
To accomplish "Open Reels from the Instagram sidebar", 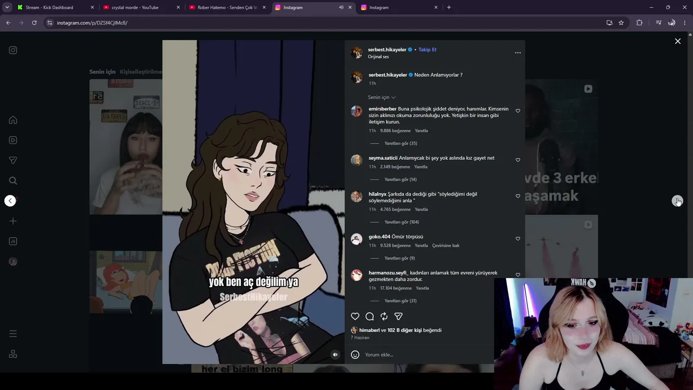I will pos(13,140).
